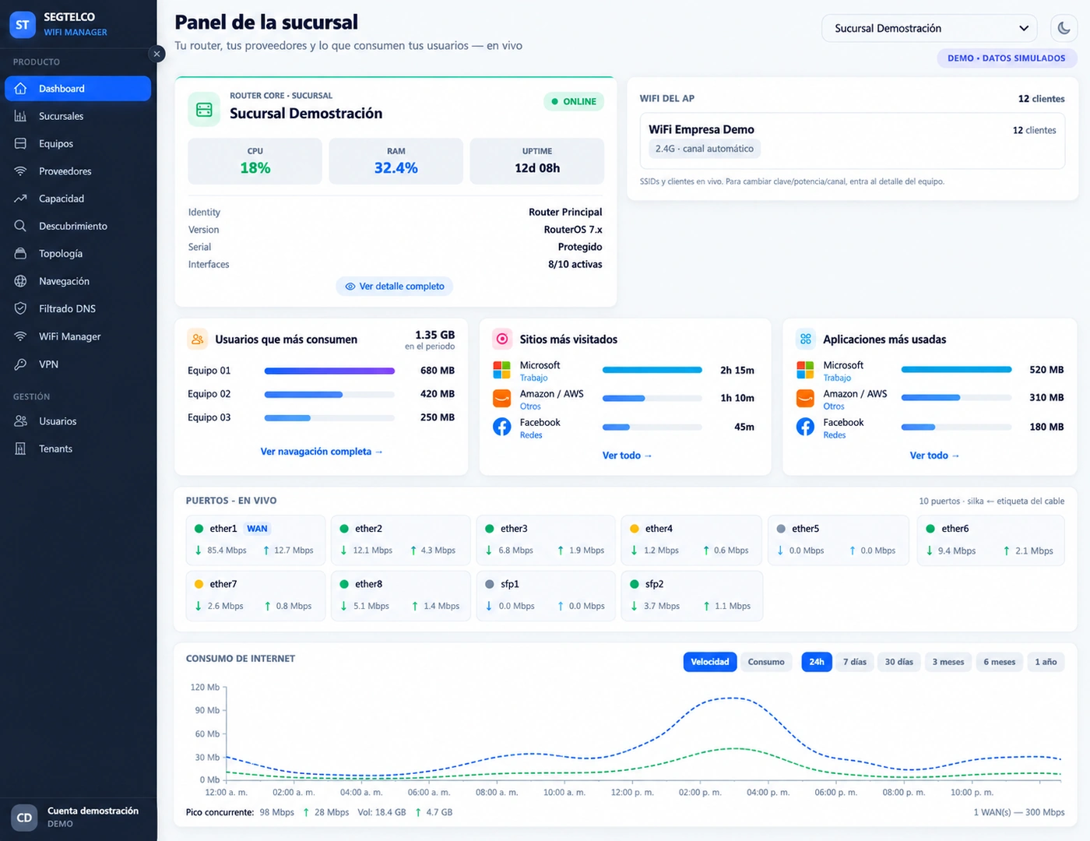1090x841 pixels.
Task: Click the ether2 port card
Action: 401,540
